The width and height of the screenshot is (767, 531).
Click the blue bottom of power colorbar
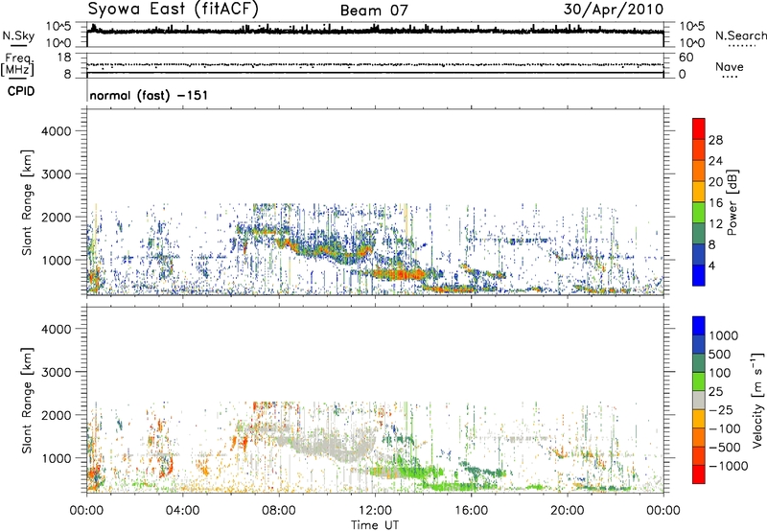(x=699, y=275)
